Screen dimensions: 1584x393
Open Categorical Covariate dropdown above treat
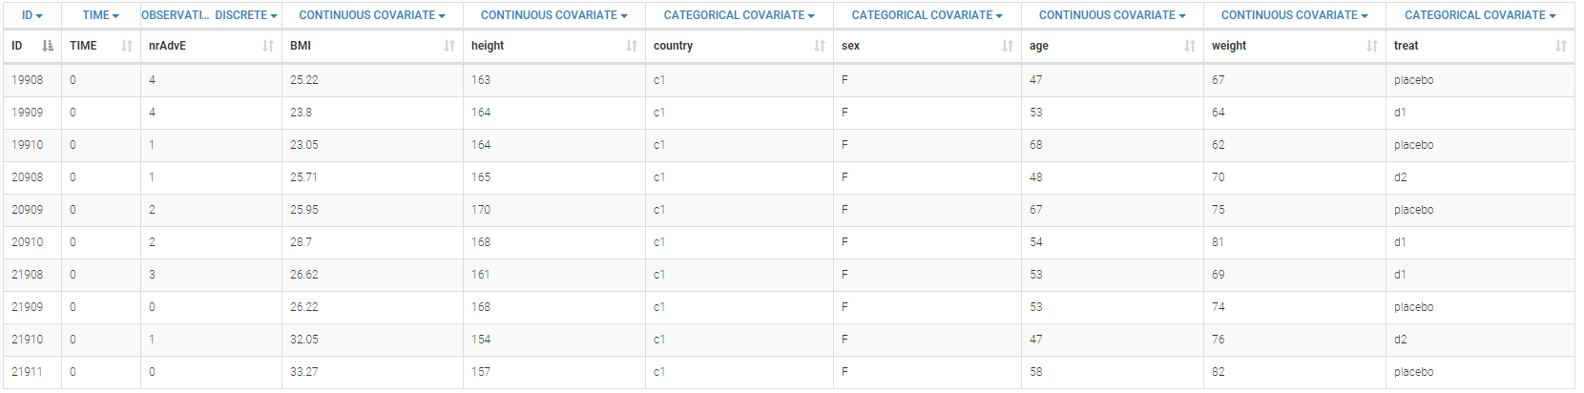point(1480,15)
